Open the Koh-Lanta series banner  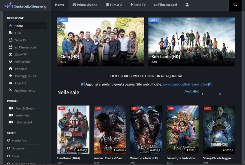pyautogui.click(x=192, y=42)
